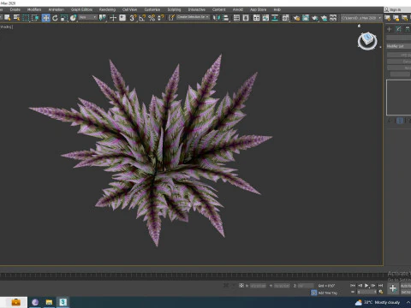
Task: Toggle the 3D Snaps button
Action: click(133, 18)
